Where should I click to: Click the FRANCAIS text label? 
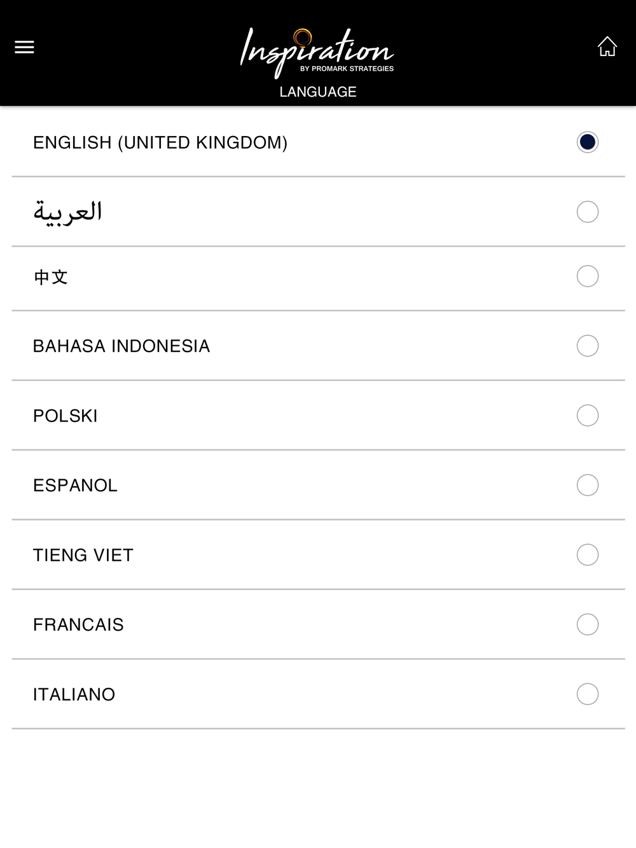78,625
